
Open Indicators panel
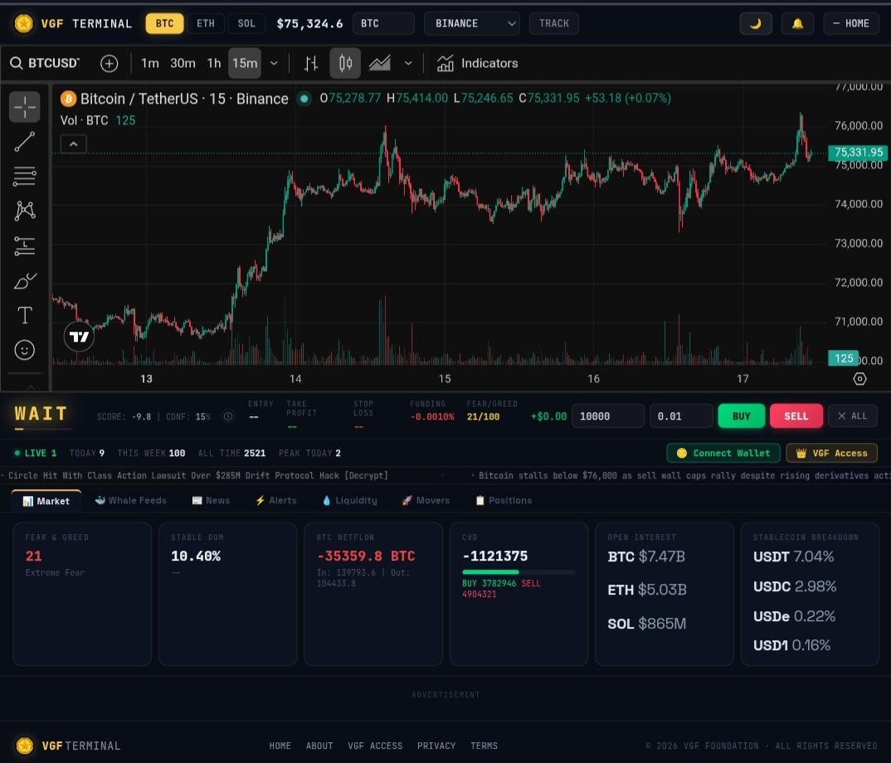[x=477, y=63]
